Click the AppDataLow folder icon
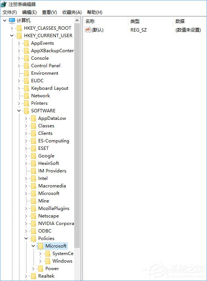Viewport: 207px width, 281px height. (34, 118)
